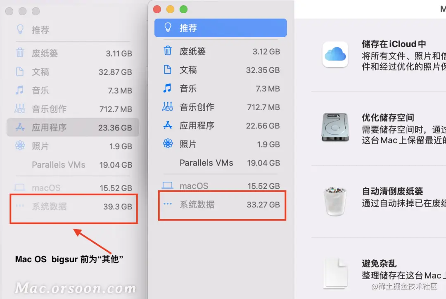Image resolution: width=446 pixels, height=299 pixels.
Task: Click the flower icon beside 照片 in the active sidebar
Action: [x=168, y=143]
